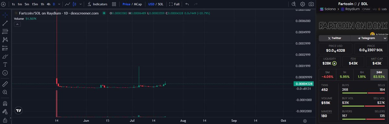This screenshot has width=389, height=124.
Task: Select the 5M stats tab
Action: click(327, 75)
